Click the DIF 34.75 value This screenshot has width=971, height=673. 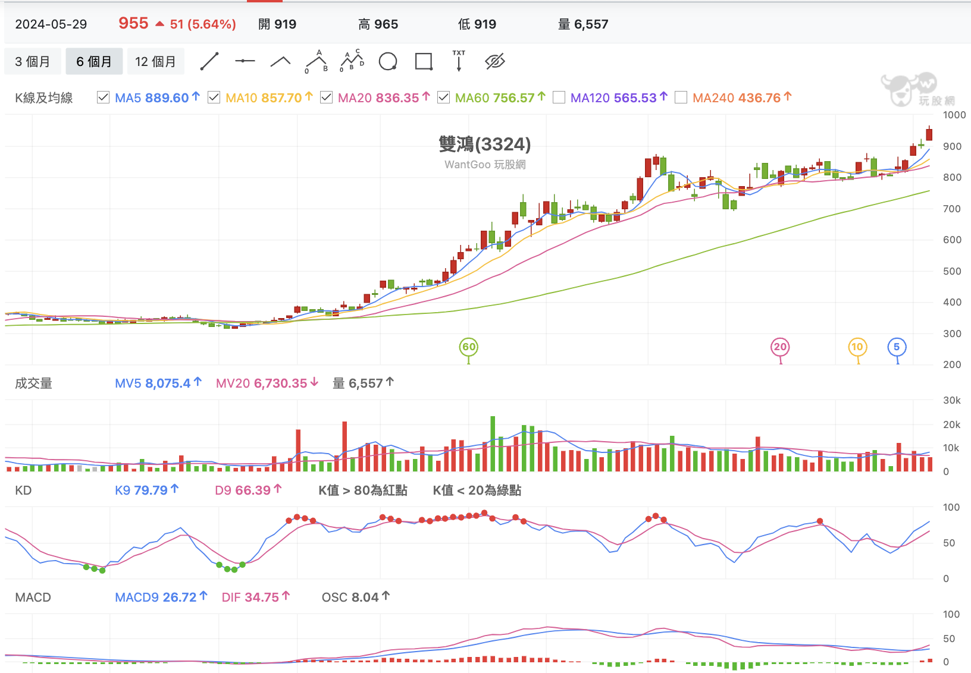[256, 597]
